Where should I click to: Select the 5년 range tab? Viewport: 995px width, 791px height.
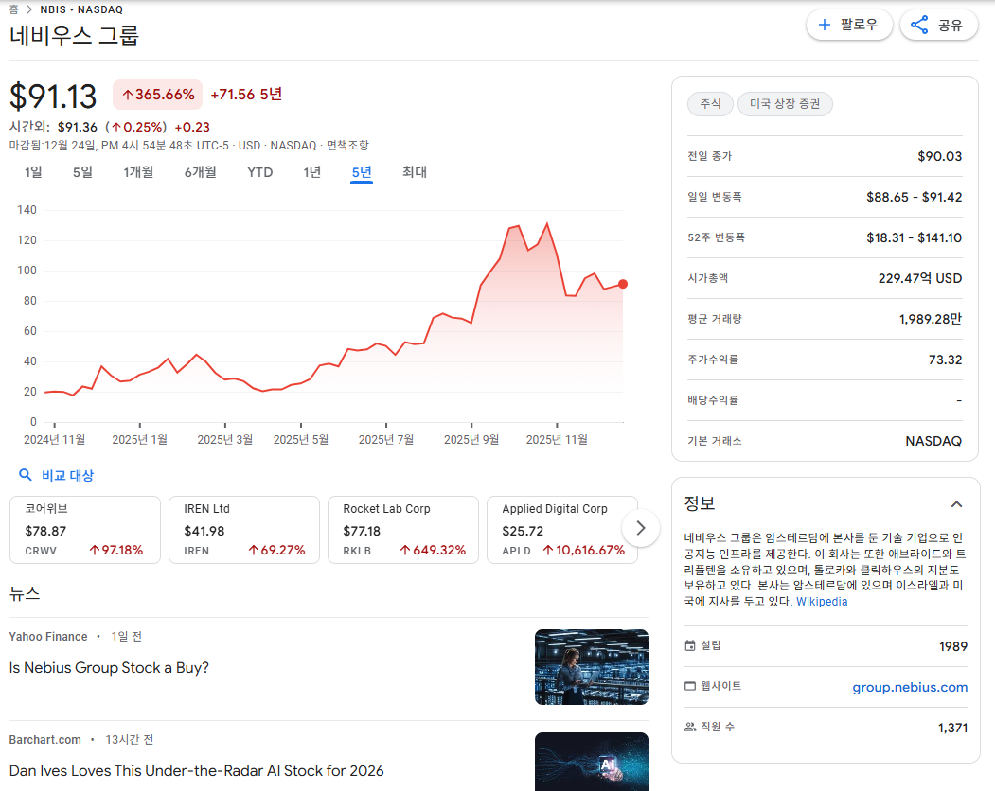click(x=362, y=172)
